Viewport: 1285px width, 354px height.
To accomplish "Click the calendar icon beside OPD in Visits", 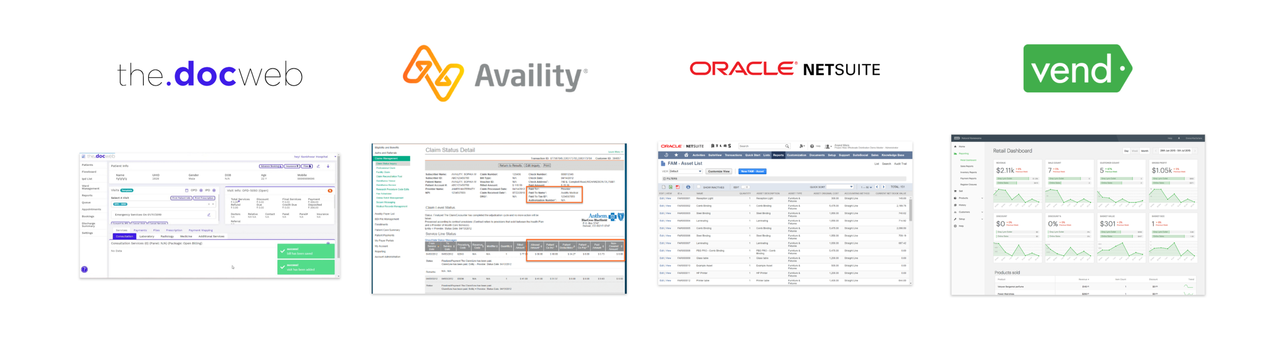I will pyautogui.click(x=187, y=190).
